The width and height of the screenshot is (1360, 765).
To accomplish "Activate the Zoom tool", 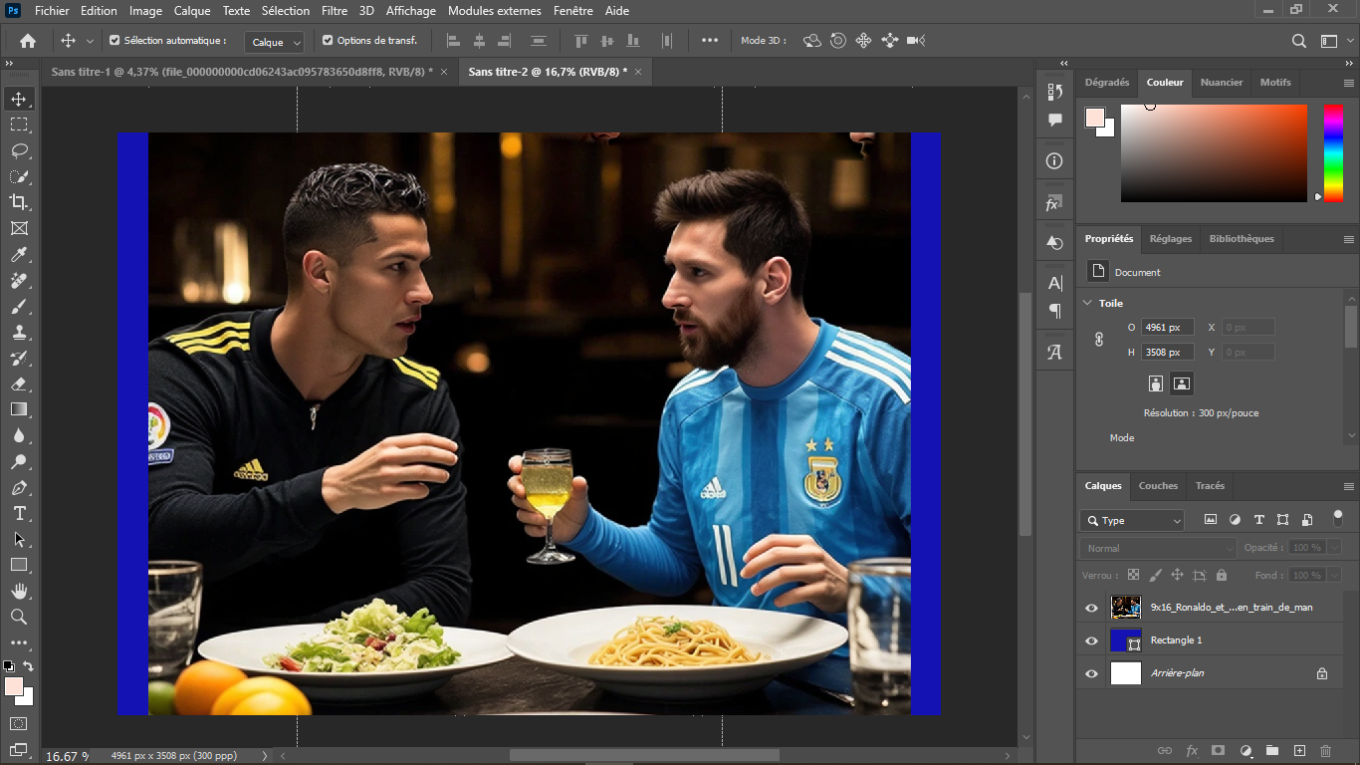I will click(x=18, y=617).
